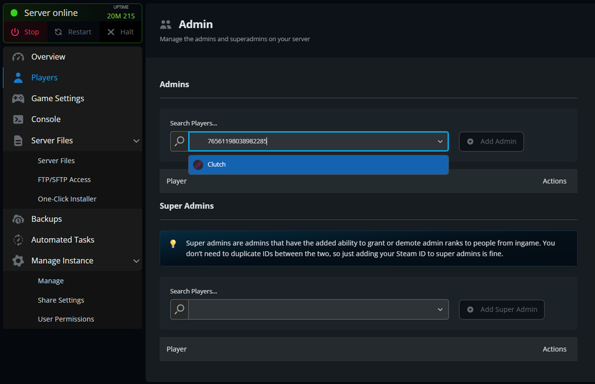
Task: Collapse the Server Files section
Action: [136, 141]
